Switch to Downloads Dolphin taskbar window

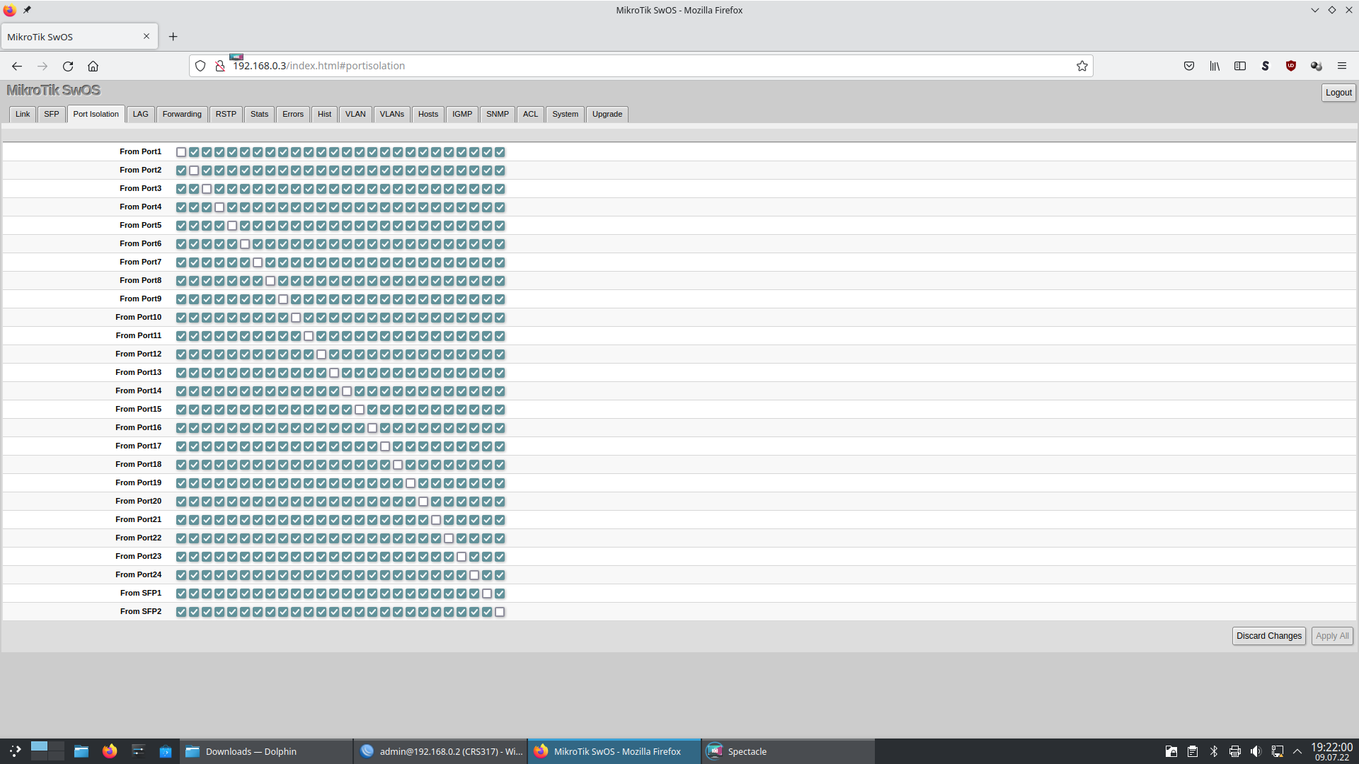click(x=251, y=751)
